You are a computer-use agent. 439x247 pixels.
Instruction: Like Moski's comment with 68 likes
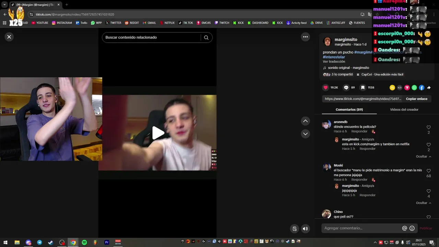click(428, 171)
